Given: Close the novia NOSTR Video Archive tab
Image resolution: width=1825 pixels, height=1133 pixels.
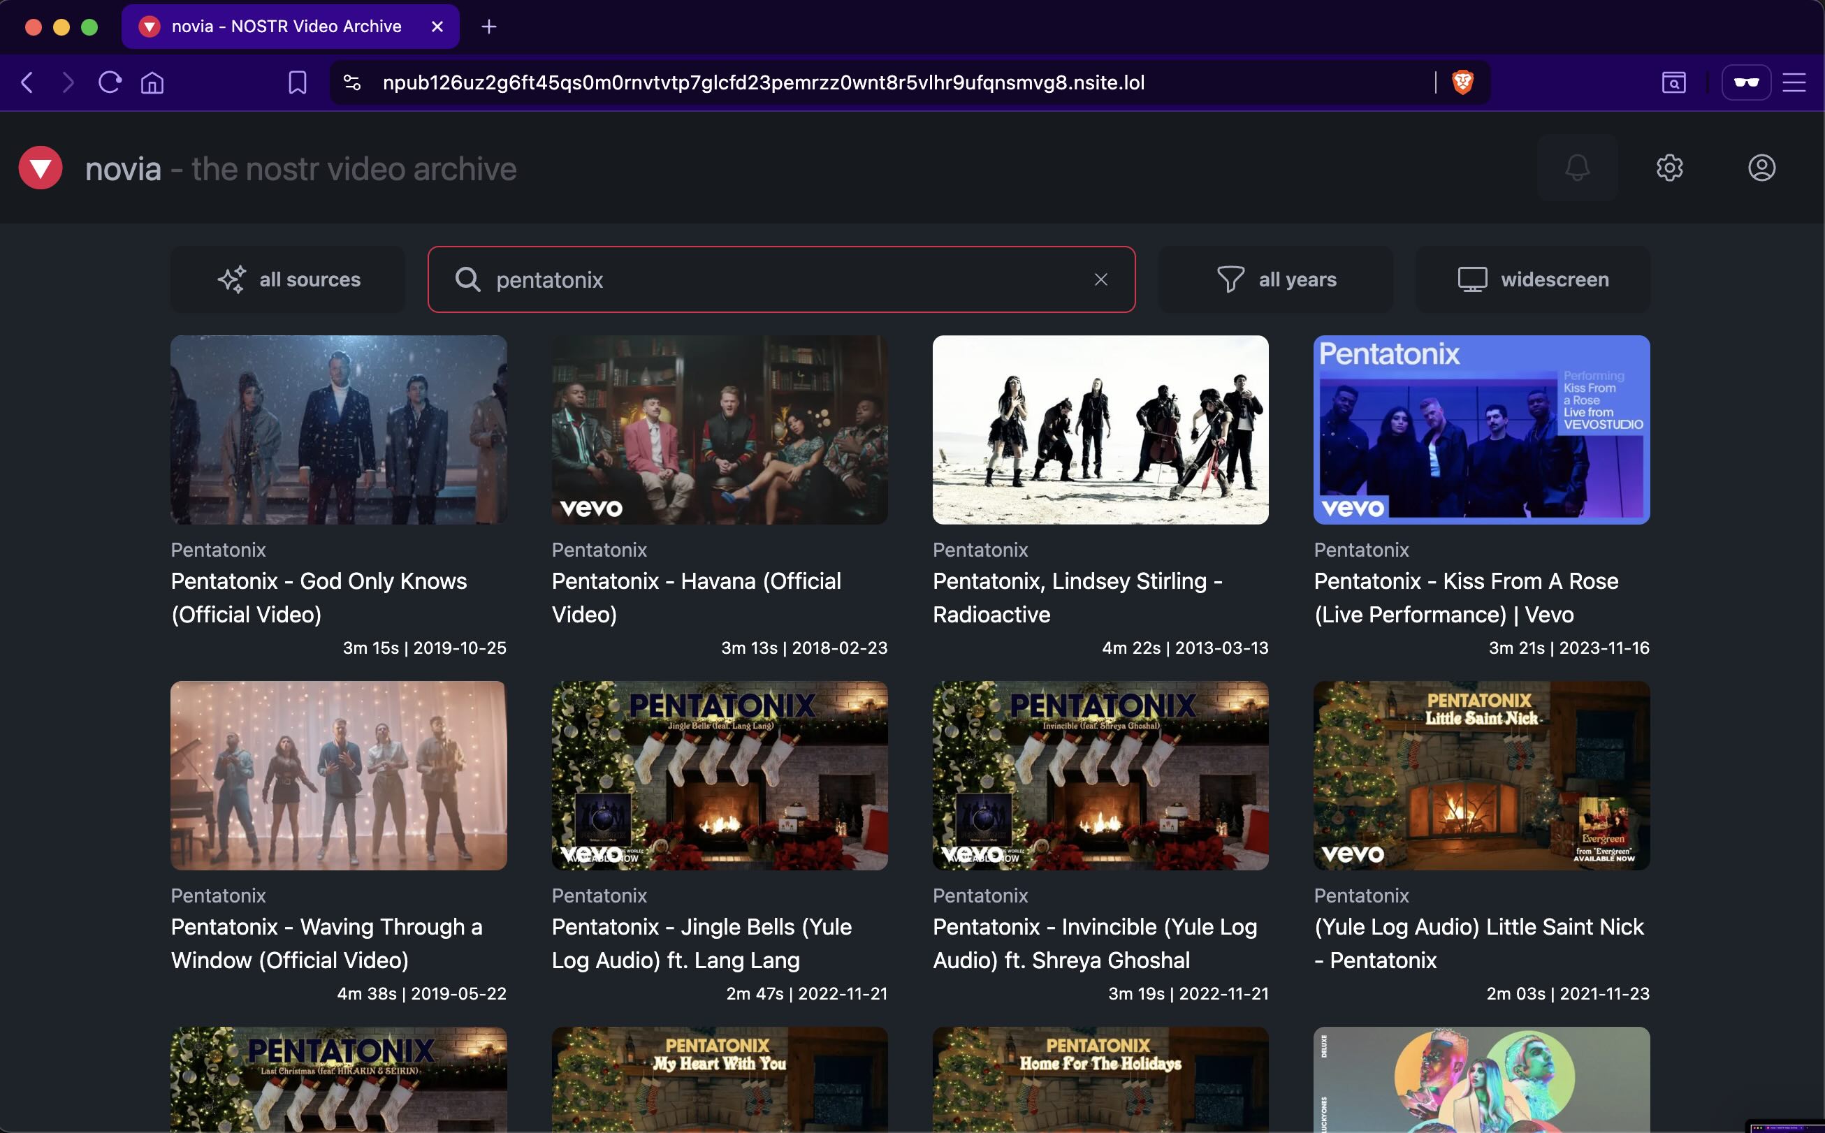Looking at the screenshot, I should pyautogui.click(x=437, y=27).
